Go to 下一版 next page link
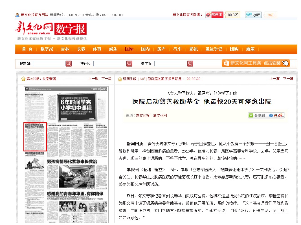 [106, 79]
